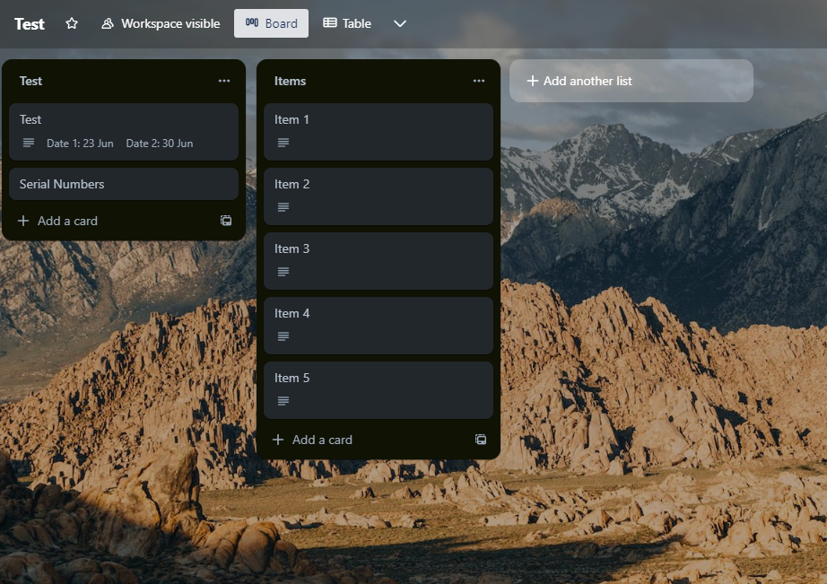
Task: Star the Test board
Action: tap(72, 23)
